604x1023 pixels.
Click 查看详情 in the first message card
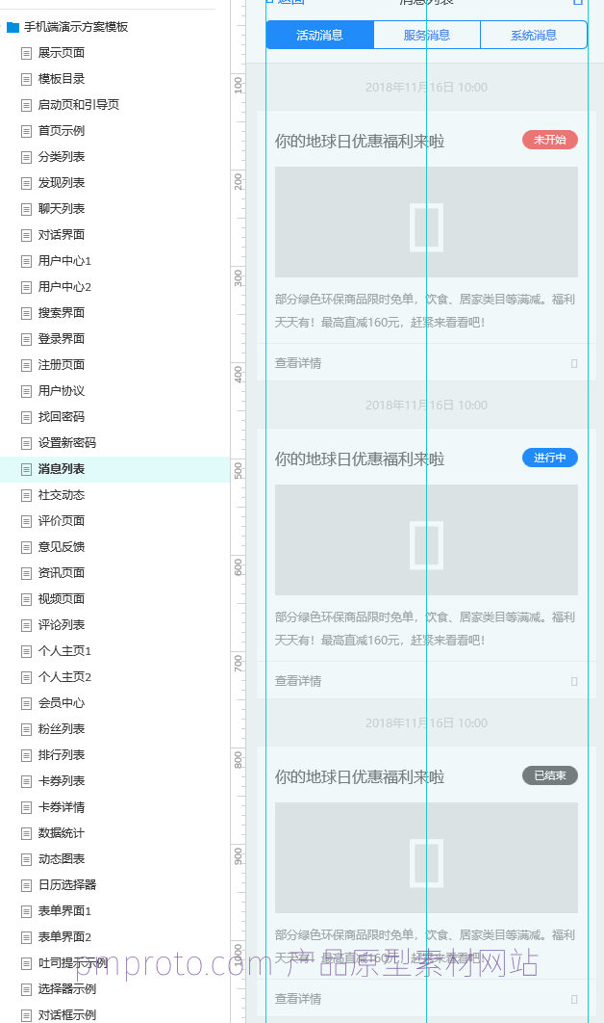(298, 363)
